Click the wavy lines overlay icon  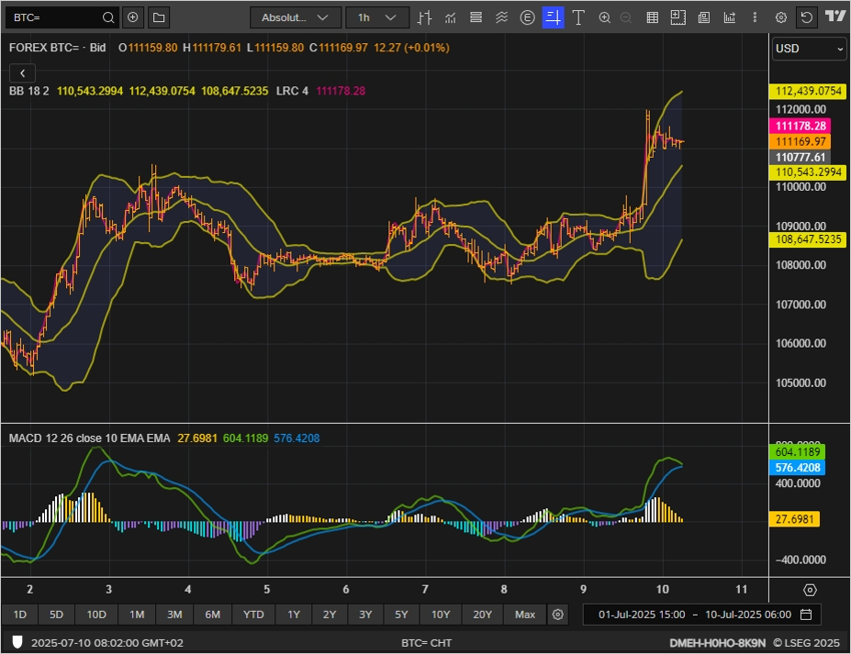pos(501,18)
